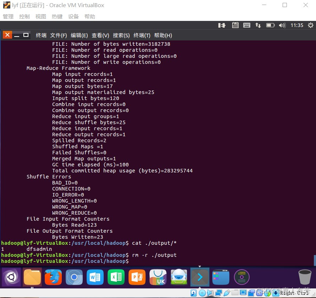The height and width of the screenshot is (298, 316).
Task: Click the 11:35 clock in panel
Action: click(x=297, y=26)
